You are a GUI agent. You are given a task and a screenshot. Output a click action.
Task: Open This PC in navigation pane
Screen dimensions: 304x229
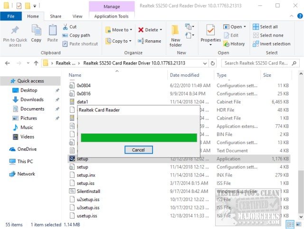[25, 162]
